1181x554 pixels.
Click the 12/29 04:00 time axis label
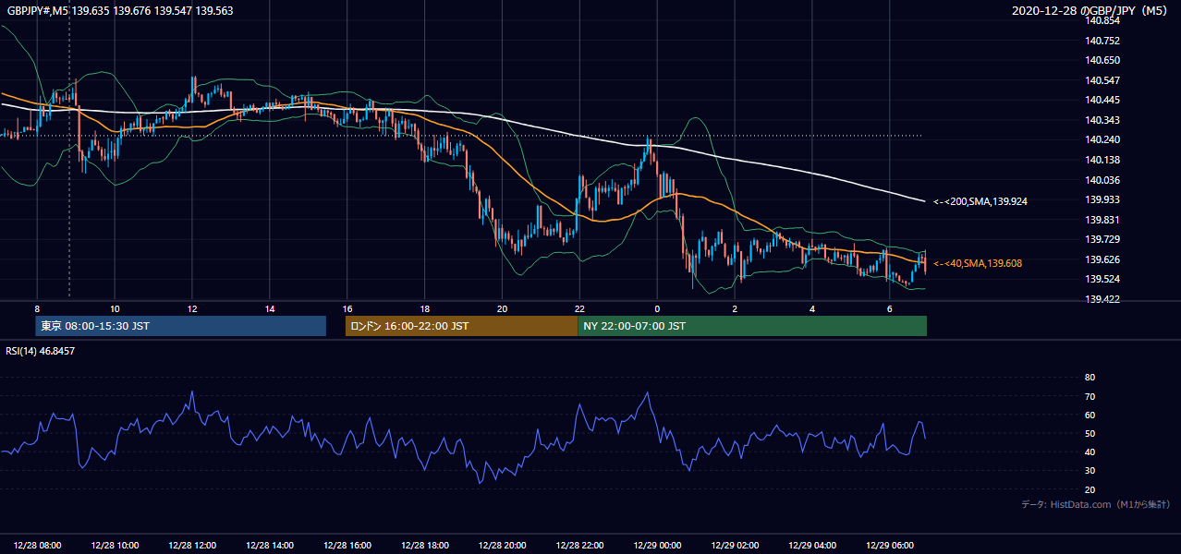coord(811,546)
